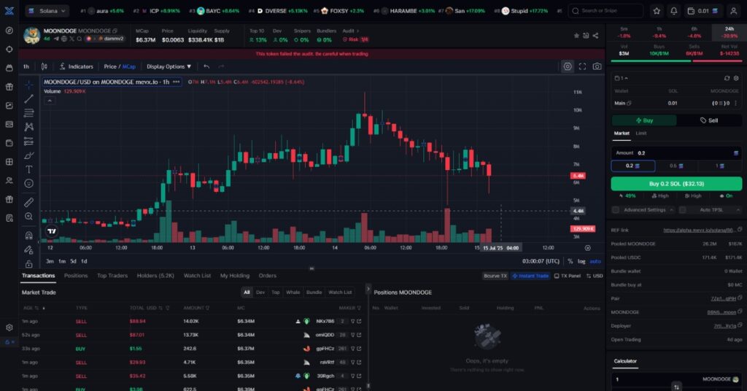This screenshot has height=391, width=747.
Task: Toggle the log scale
Action: pyautogui.click(x=581, y=261)
